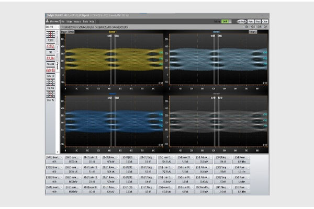Expand first row TDECQ tile dropdown arrow

(x=154, y=158)
